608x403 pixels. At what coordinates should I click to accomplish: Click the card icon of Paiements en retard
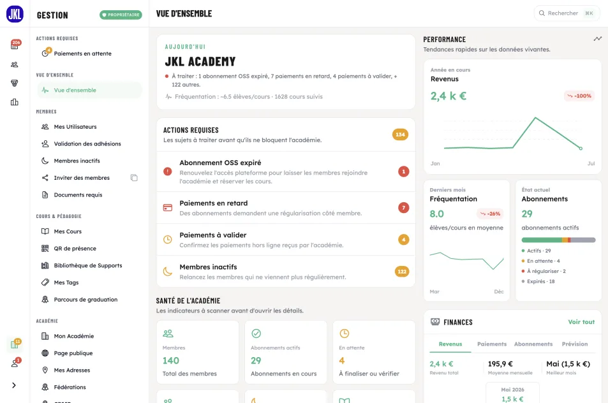pyautogui.click(x=168, y=208)
